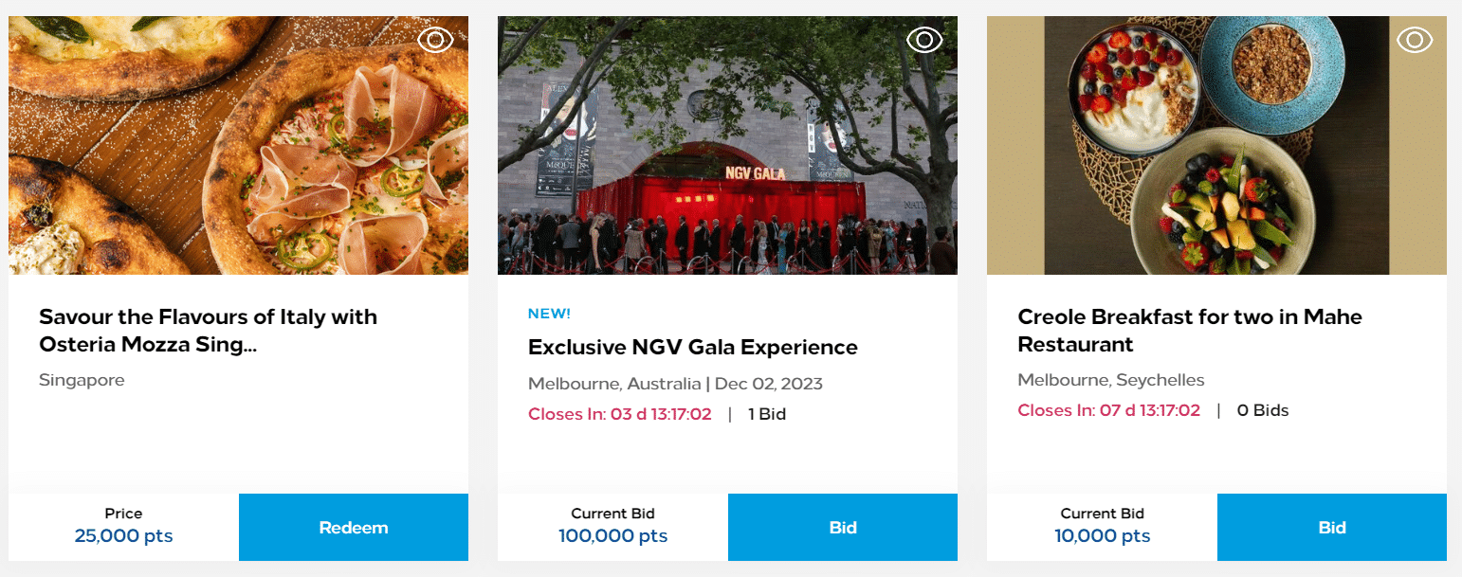The width and height of the screenshot is (1462, 577).
Task: Bid on Exclusive NGV Gala Experience
Action: (843, 528)
